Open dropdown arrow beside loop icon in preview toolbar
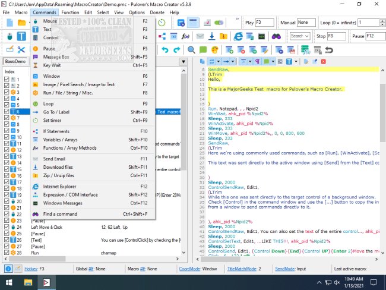Image resolution: width=386 pixels, height=290 pixels. click(218, 62)
